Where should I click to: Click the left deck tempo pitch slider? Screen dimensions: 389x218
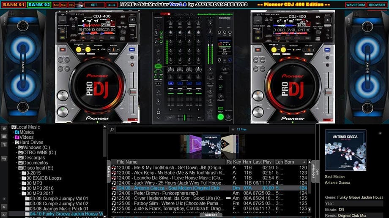click(x=133, y=92)
